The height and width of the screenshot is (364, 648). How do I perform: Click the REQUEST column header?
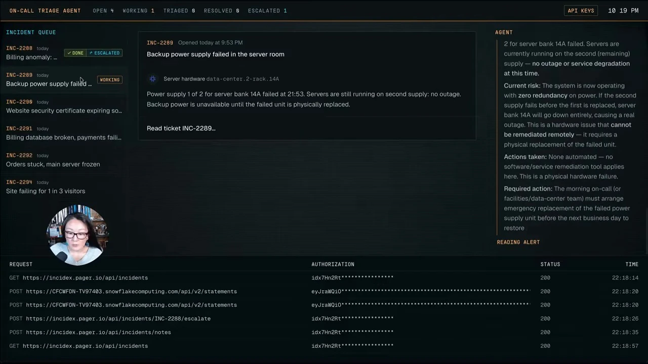point(21,264)
